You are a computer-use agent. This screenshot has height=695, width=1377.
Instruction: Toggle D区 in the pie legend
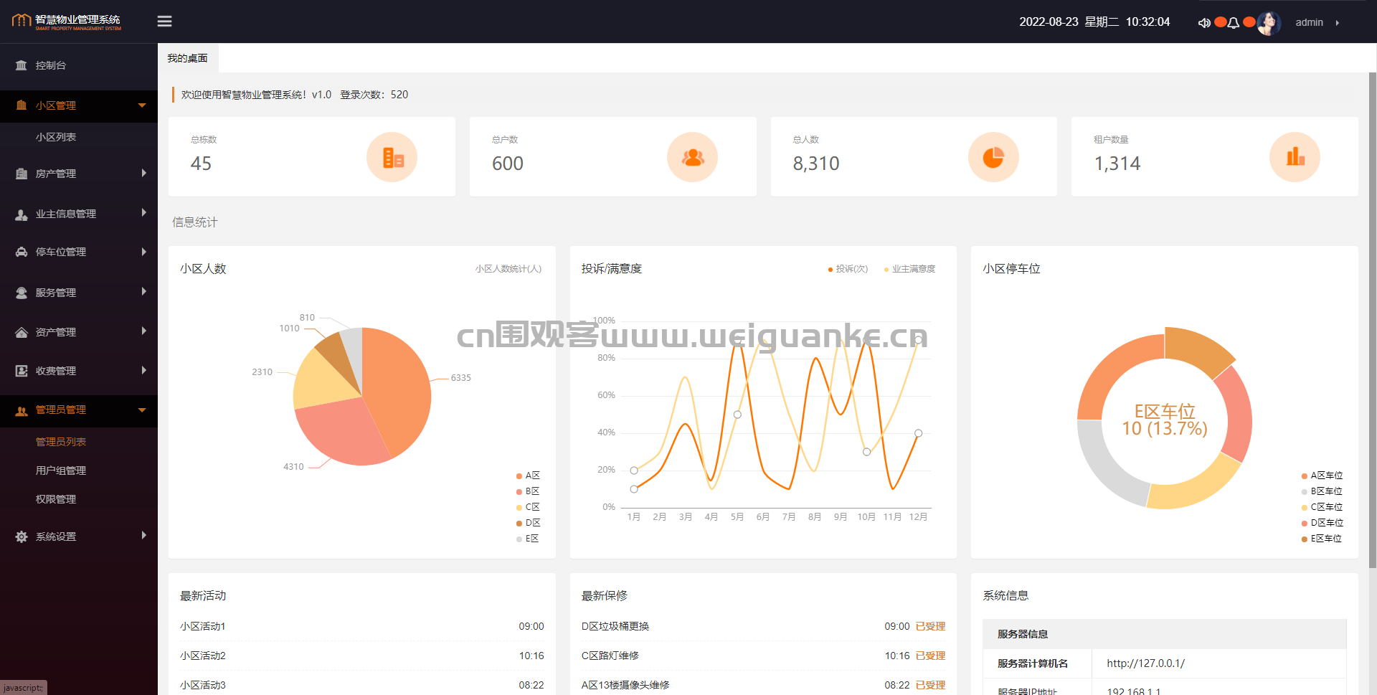528,523
